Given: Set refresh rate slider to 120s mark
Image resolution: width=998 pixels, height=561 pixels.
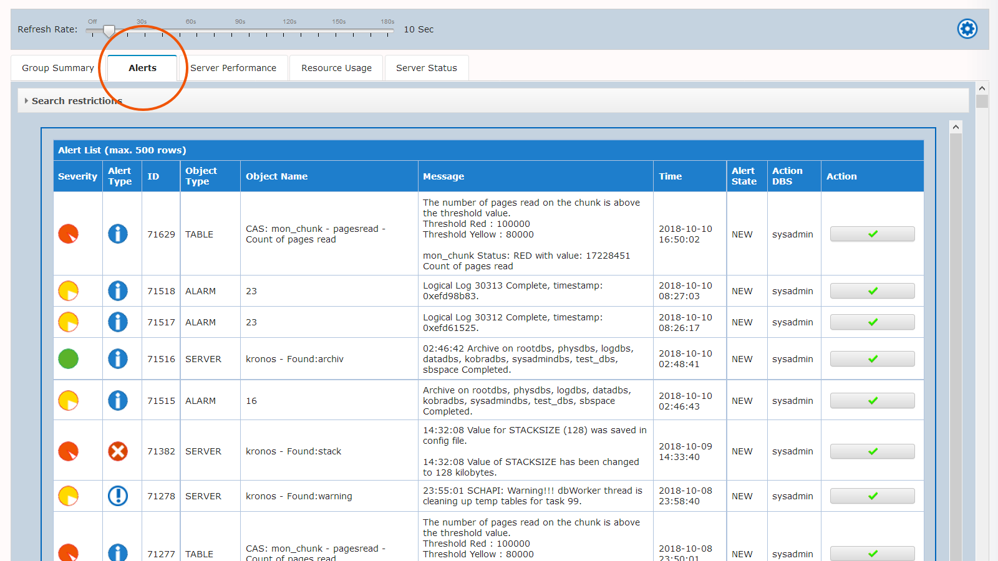Looking at the screenshot, I should pyautogui.click(x=289, y=30).
